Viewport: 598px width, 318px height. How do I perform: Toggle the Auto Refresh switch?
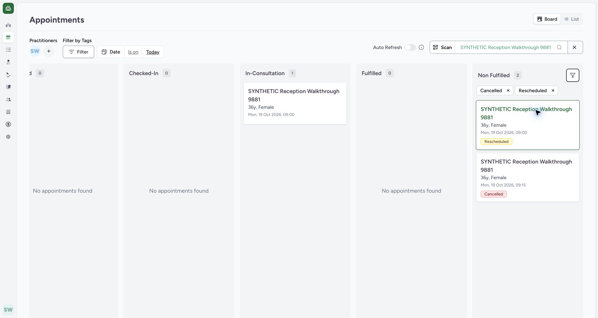pos(410,47)
